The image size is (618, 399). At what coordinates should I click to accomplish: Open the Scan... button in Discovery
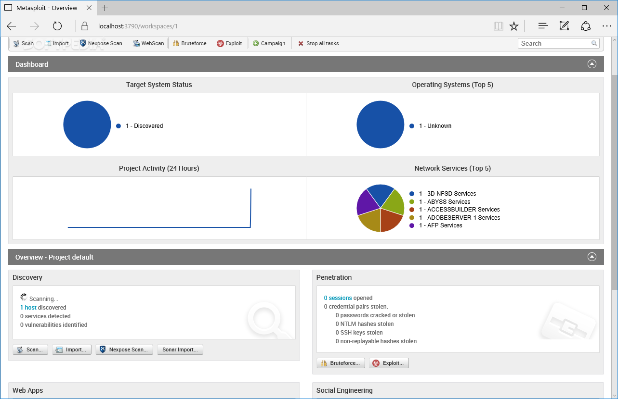pos(30,349)
